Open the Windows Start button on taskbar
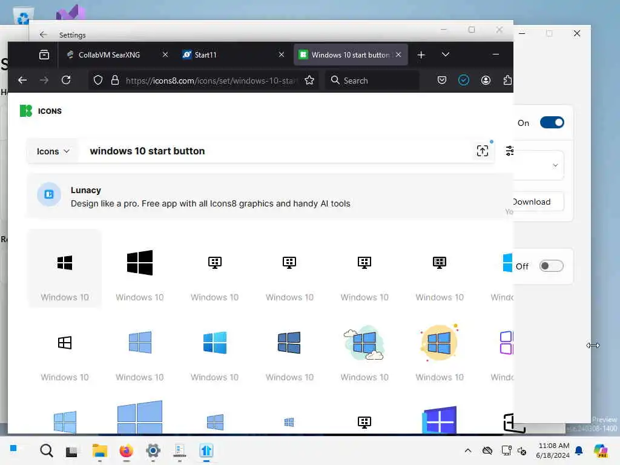The image size is (620, 465). [13, 448]
